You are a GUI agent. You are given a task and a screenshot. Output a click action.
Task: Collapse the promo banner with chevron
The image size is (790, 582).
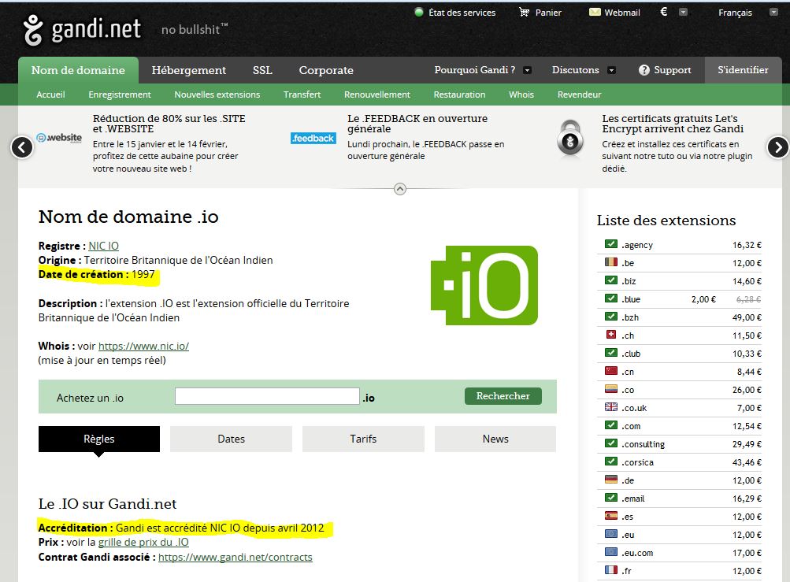tap(399, 189)
